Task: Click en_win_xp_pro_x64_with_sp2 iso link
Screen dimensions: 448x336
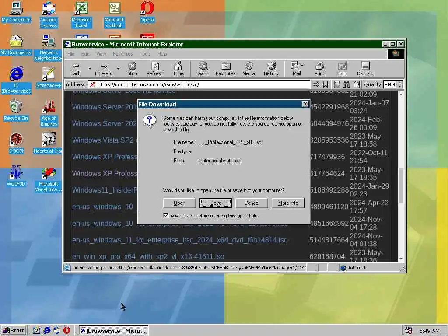Action: click(148, 256)
